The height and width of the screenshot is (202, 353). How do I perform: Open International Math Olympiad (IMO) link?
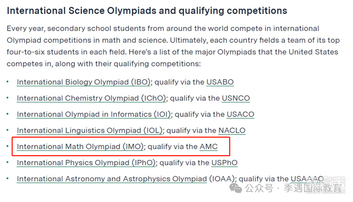[x=80, y=147]
